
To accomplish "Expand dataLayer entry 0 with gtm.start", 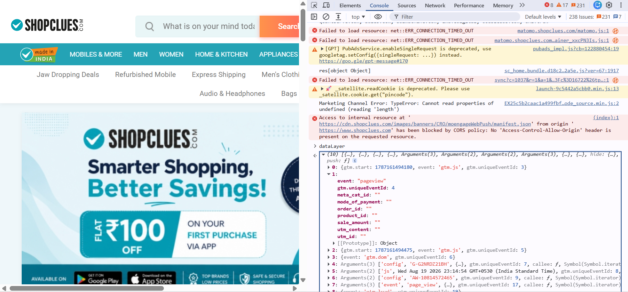I will pyautogui.click(x=329, y=167).
